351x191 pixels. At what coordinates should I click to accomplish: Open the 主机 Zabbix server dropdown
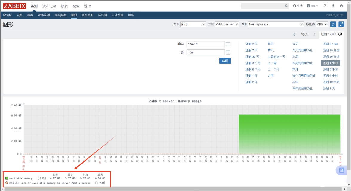tap(227, 24)
